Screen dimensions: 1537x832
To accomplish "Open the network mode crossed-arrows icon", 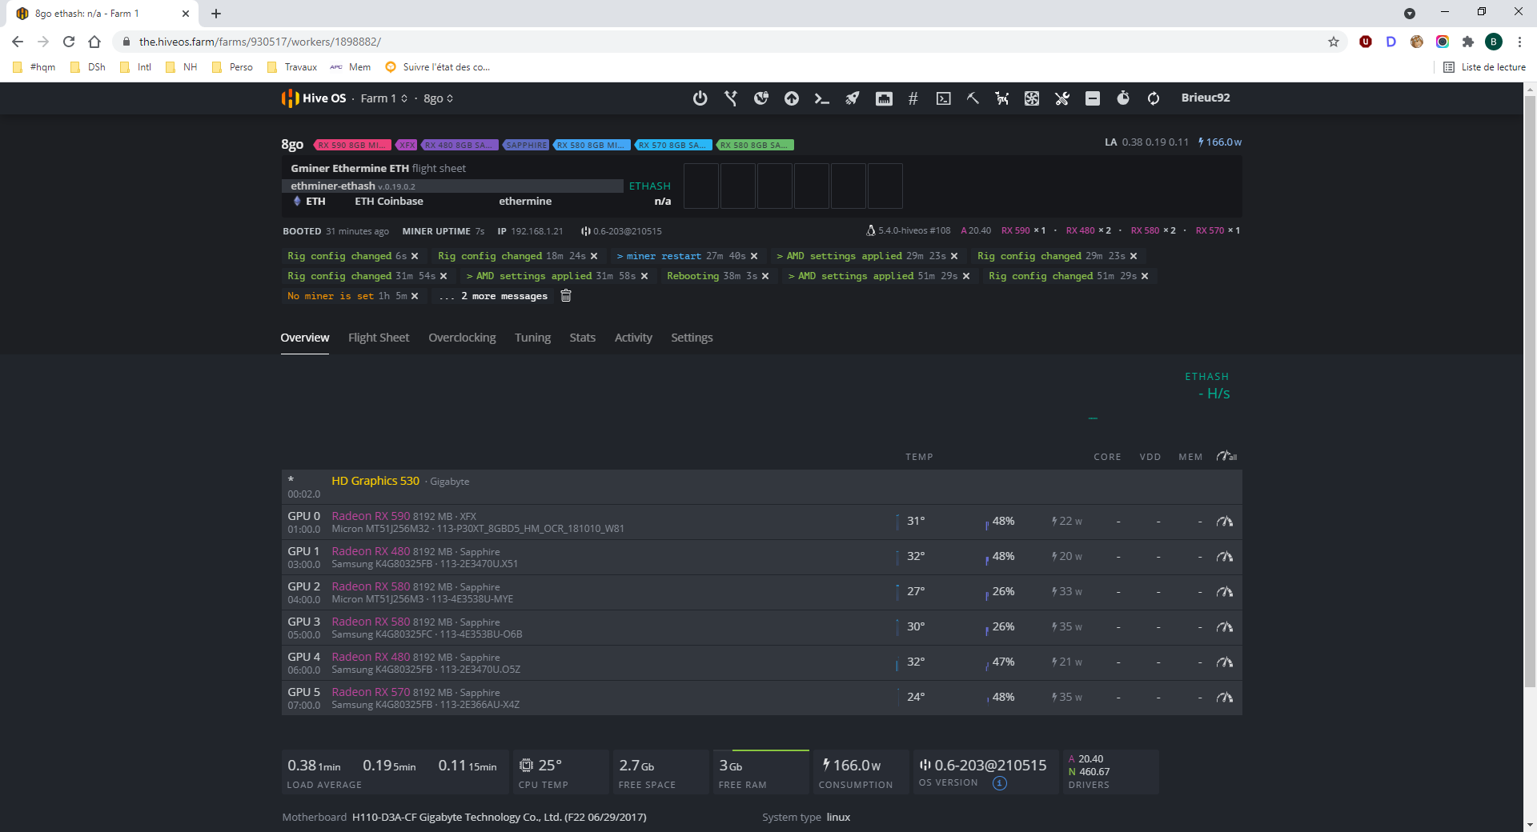I will pos(731,98).
